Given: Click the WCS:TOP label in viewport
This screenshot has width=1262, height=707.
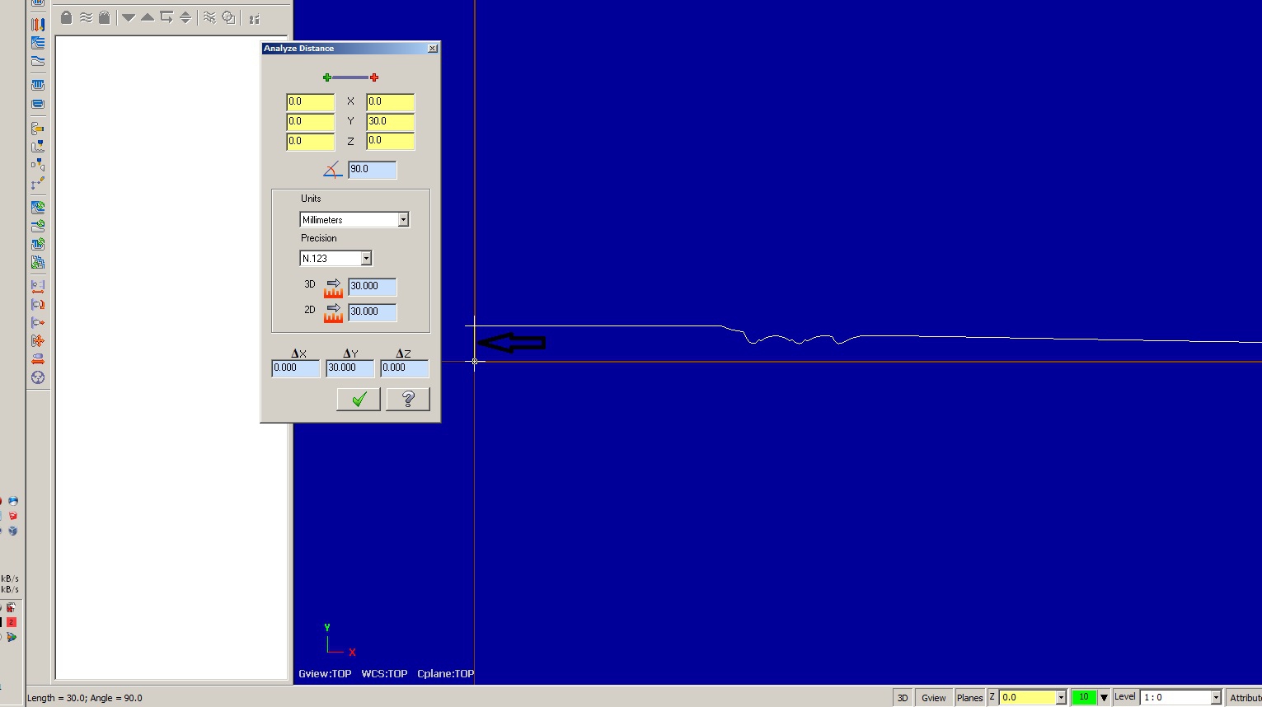Looking at the screenshot, I should click(x=384, y=674).
